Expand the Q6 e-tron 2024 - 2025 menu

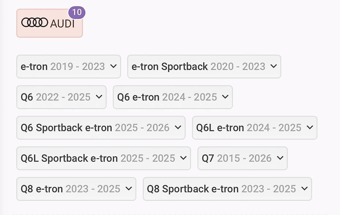(172, 97)
